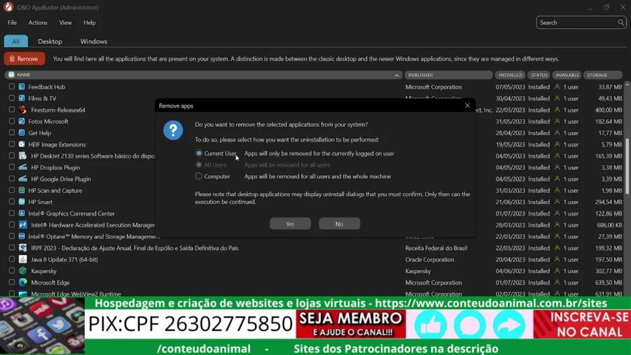
Task: Tick the Films & TV checkbox
Action: [x=12, y=98]
